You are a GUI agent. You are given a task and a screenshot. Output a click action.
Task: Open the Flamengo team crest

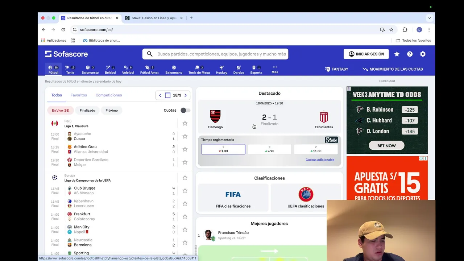pyautogui.click(x=215, y=117)
